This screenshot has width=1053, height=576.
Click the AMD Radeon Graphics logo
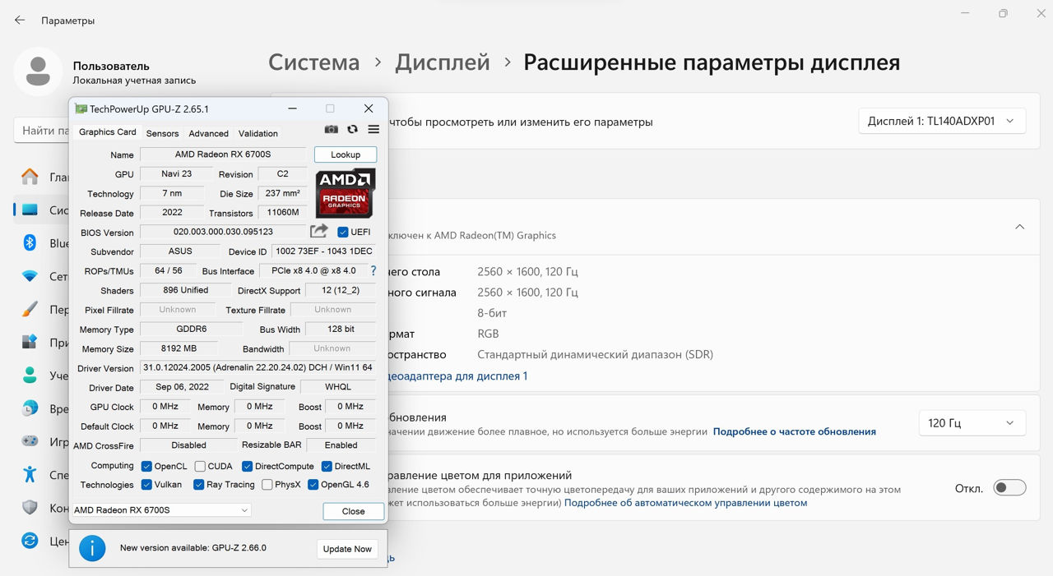coord(346,193)
